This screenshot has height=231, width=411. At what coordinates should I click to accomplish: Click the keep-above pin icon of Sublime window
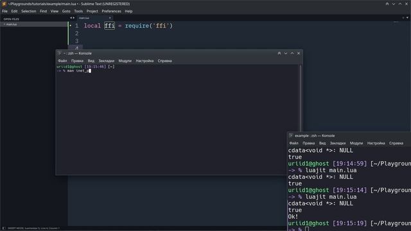pos(387,4)
